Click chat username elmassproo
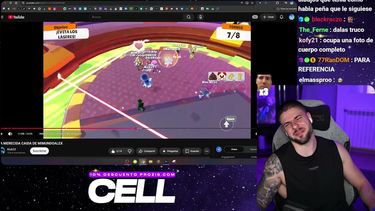This screenshot has width=375, height=211. point(315,80)
